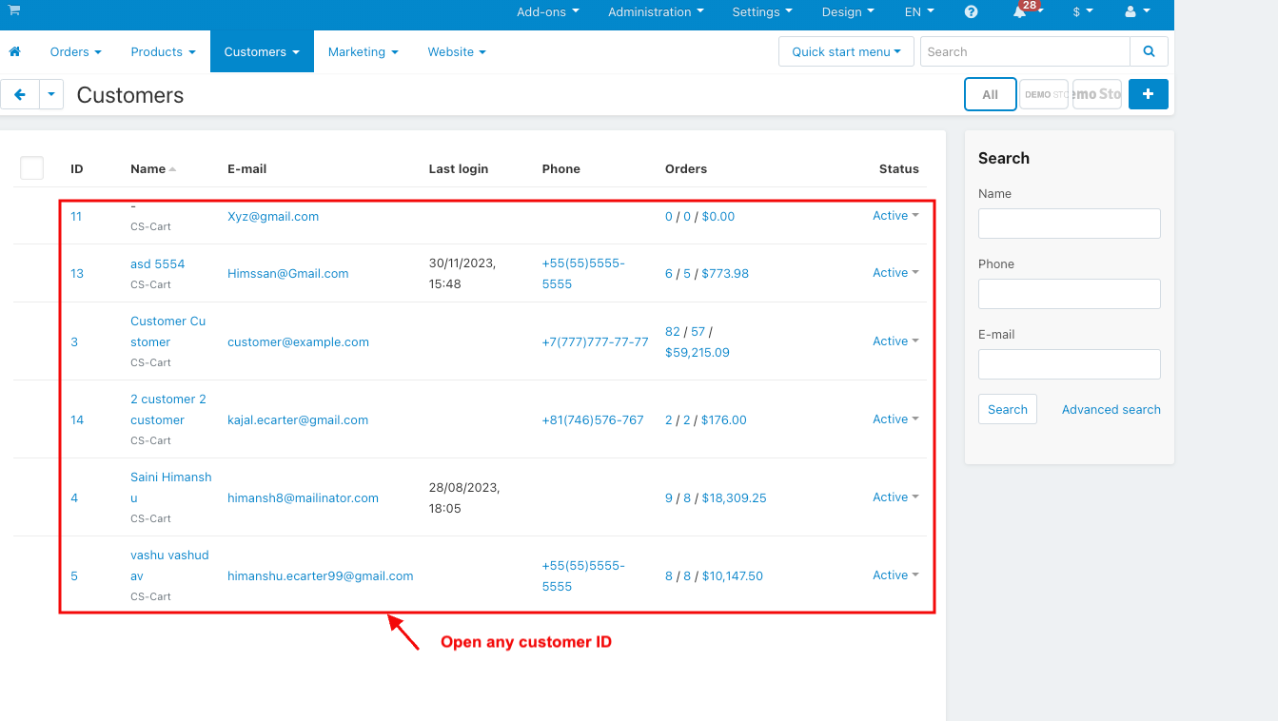Go to the home dashboard icon
The image size is (1278, 721).
[x=14, y=52]
